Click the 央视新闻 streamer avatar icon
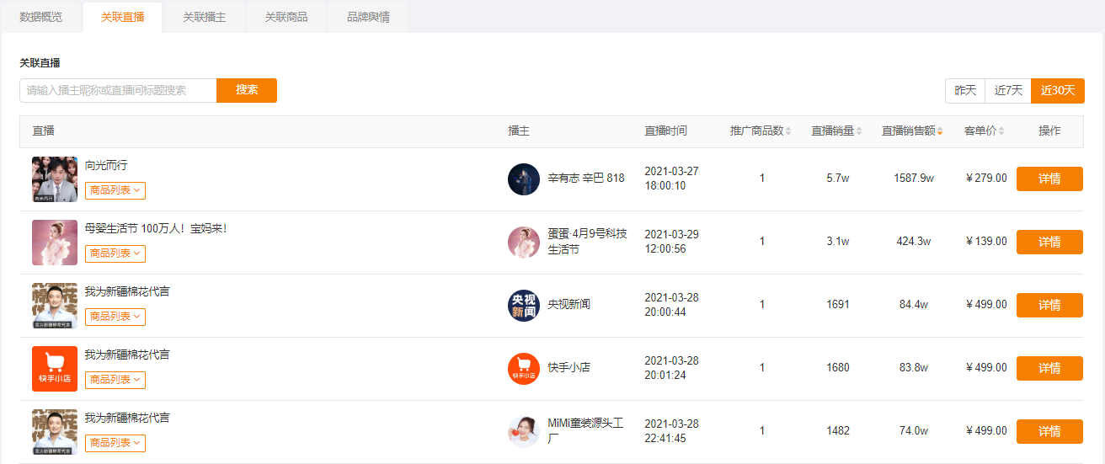Viewport: 1105px width, 464px height. 524,306
